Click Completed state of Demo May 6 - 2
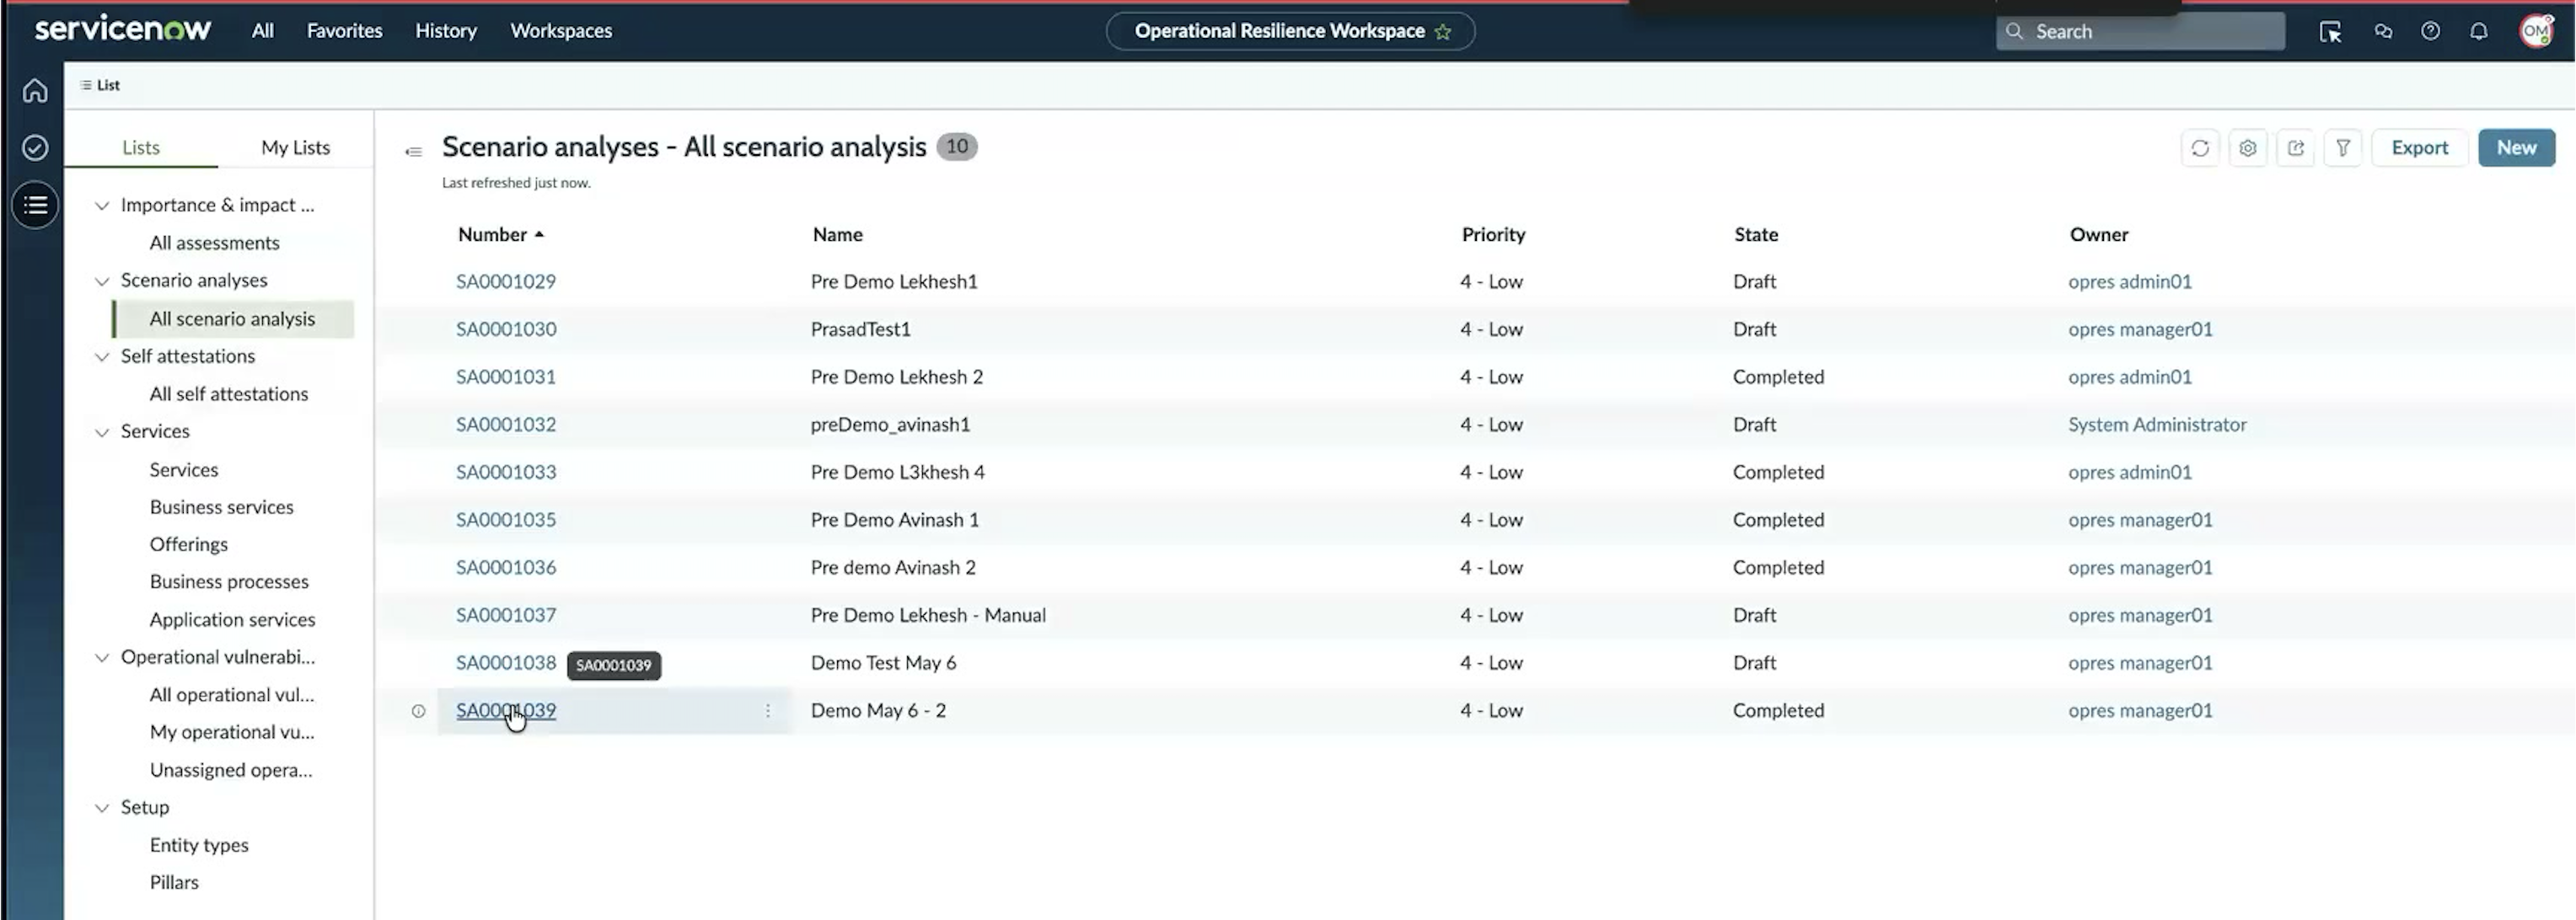The height and width of the screenshot is (920, 2576). tap(1778, 711)
